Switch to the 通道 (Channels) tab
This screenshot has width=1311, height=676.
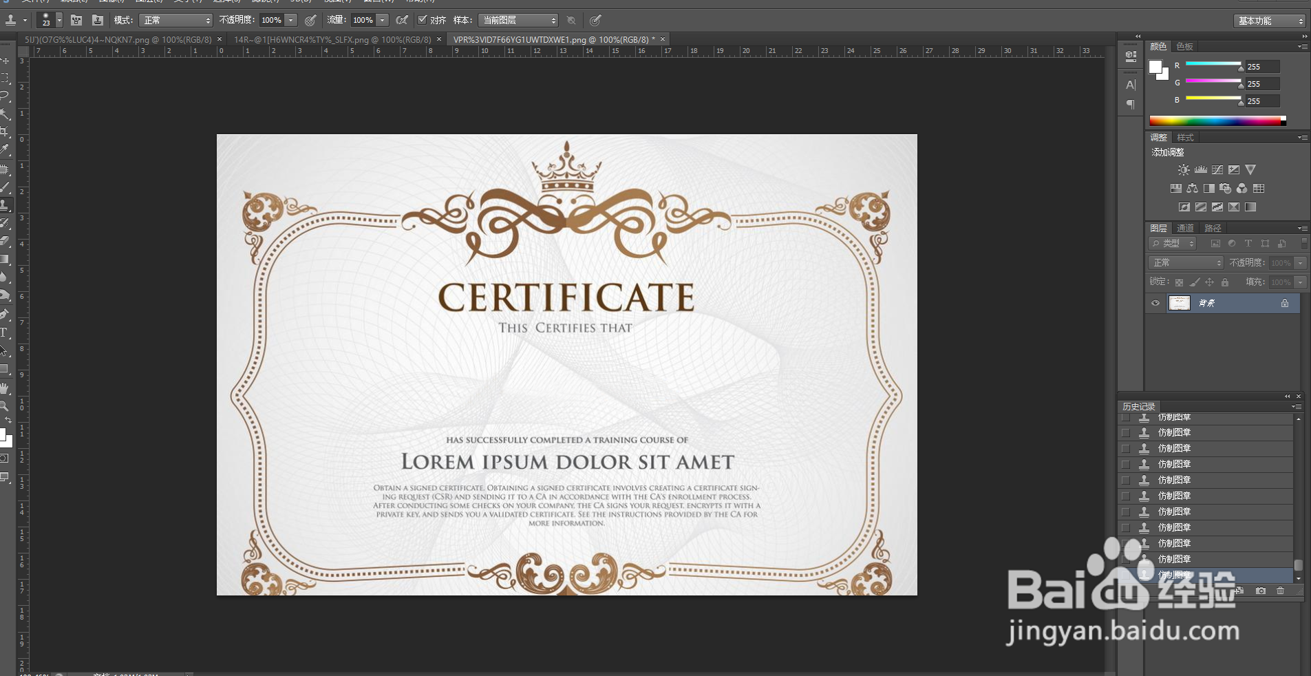pos(1185,228)
